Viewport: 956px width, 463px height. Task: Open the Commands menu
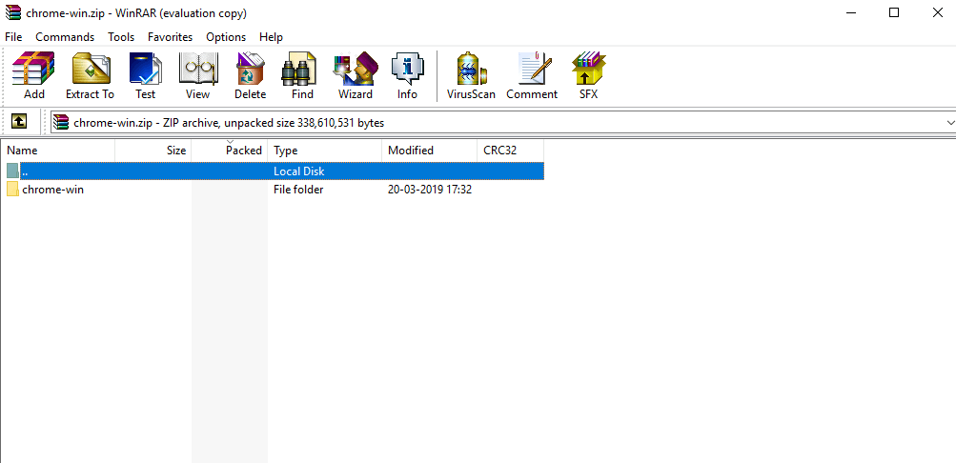(x=65, y=37)
